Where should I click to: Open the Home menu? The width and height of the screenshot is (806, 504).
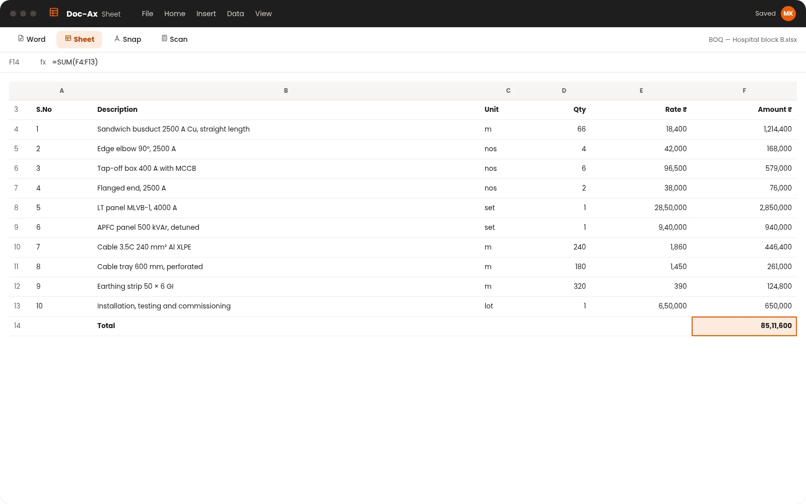175,14
